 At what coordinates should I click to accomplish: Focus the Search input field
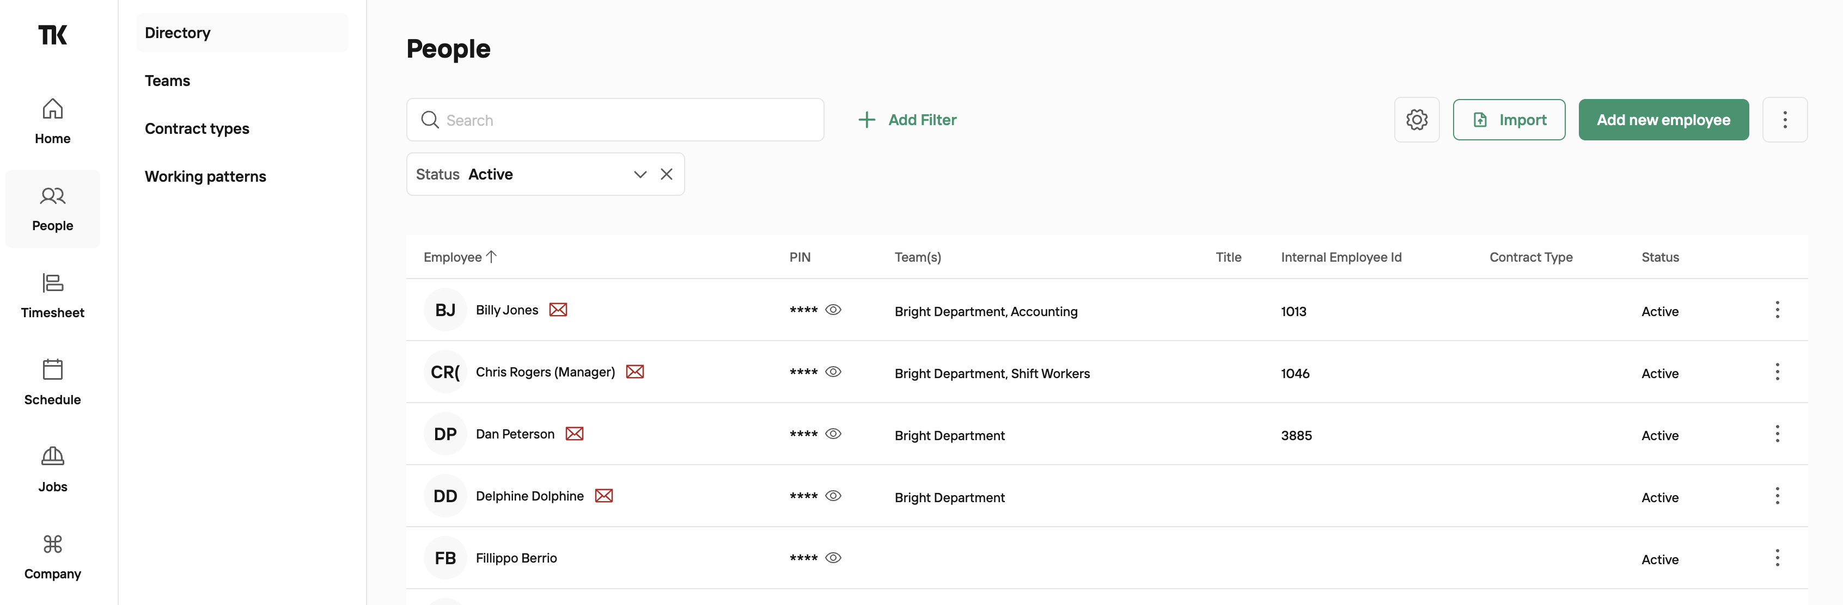pos(615,120)
